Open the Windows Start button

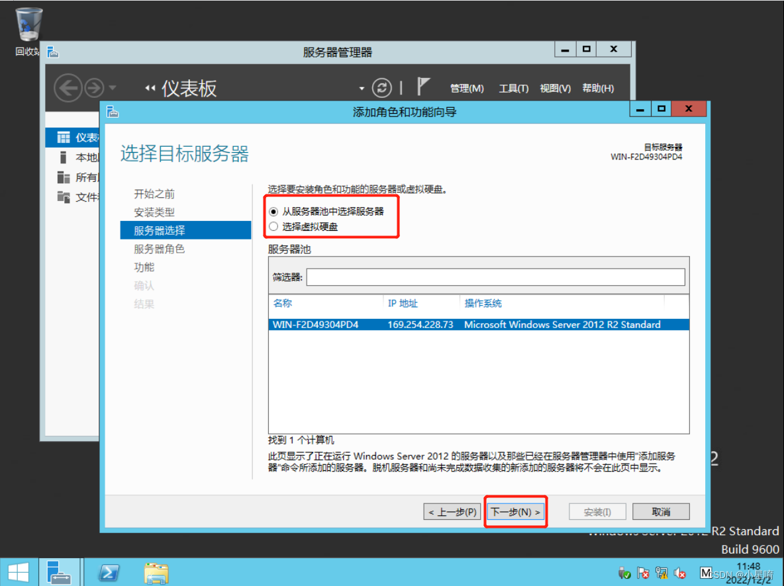click(19, 572)
